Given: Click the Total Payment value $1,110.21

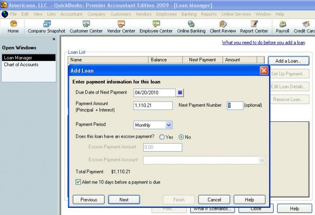Looking at the screenshot, I should pos(121,172).
